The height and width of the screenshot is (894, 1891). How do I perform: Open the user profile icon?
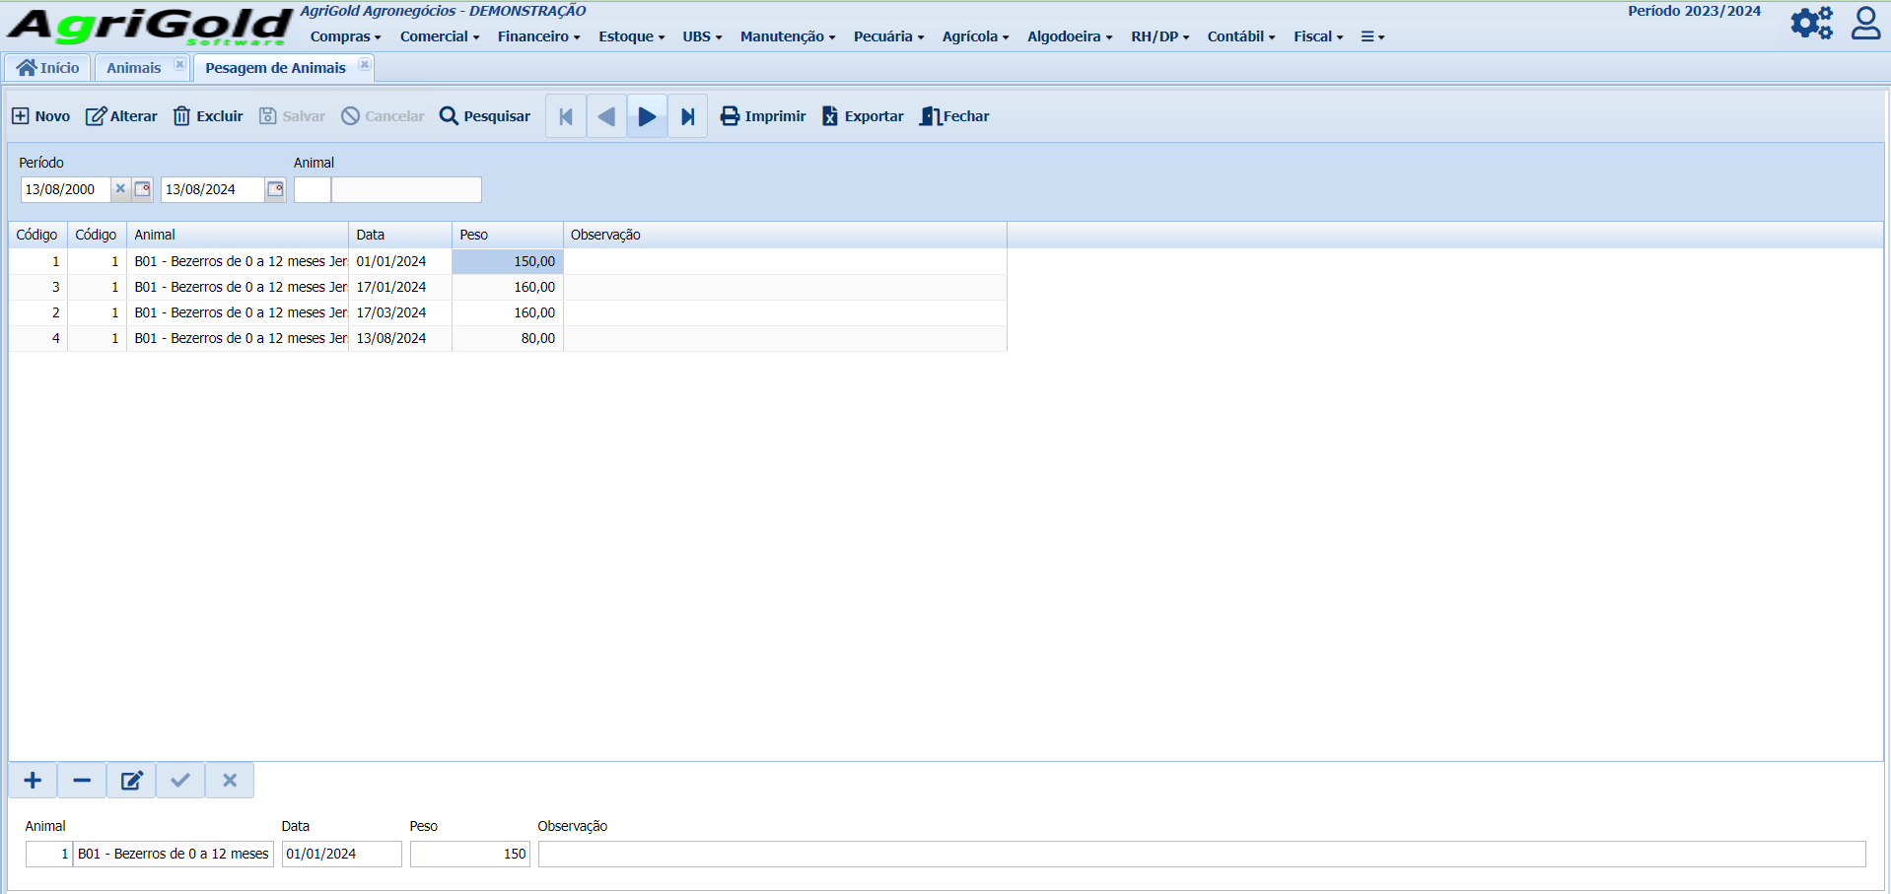1865,23
